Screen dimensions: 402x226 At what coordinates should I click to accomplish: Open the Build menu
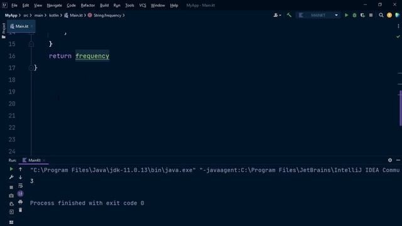tap(104, 5)
